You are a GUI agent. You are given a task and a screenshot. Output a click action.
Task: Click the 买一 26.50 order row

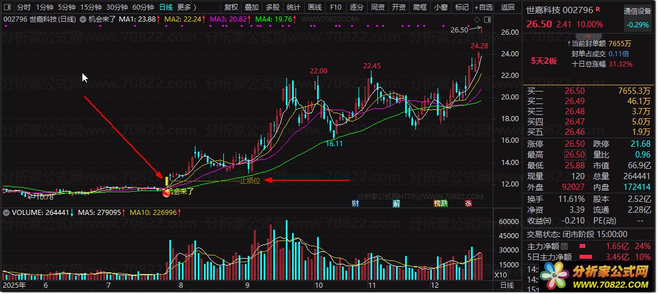tap(590, 91)
